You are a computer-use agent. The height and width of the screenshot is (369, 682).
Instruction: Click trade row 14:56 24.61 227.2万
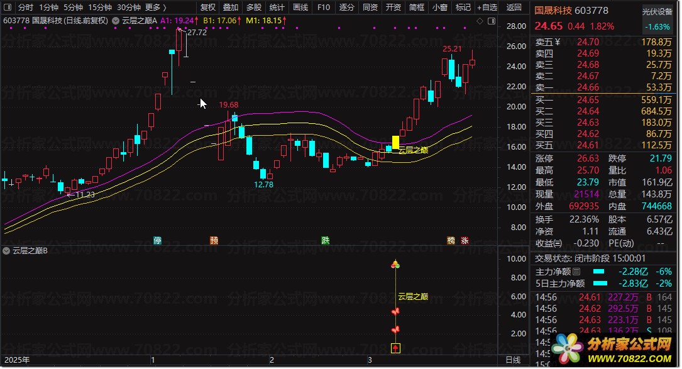pyautogui.click(x=603, y=297)
